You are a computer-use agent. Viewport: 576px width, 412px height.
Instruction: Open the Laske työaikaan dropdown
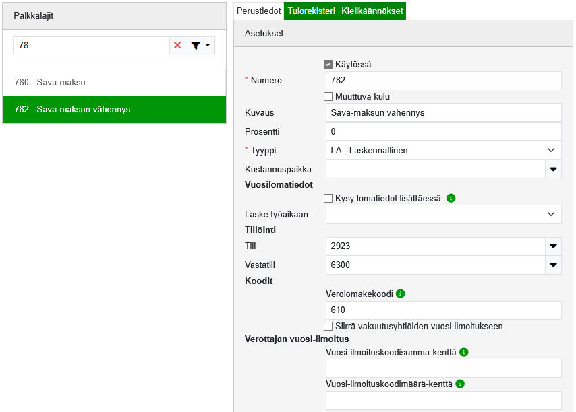click(443, 214)
